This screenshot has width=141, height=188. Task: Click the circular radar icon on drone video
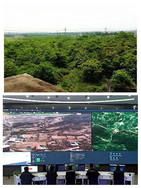point(29,148)
